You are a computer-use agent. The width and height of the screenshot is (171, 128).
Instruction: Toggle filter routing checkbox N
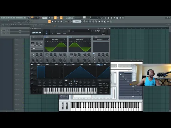pos(93,58)
